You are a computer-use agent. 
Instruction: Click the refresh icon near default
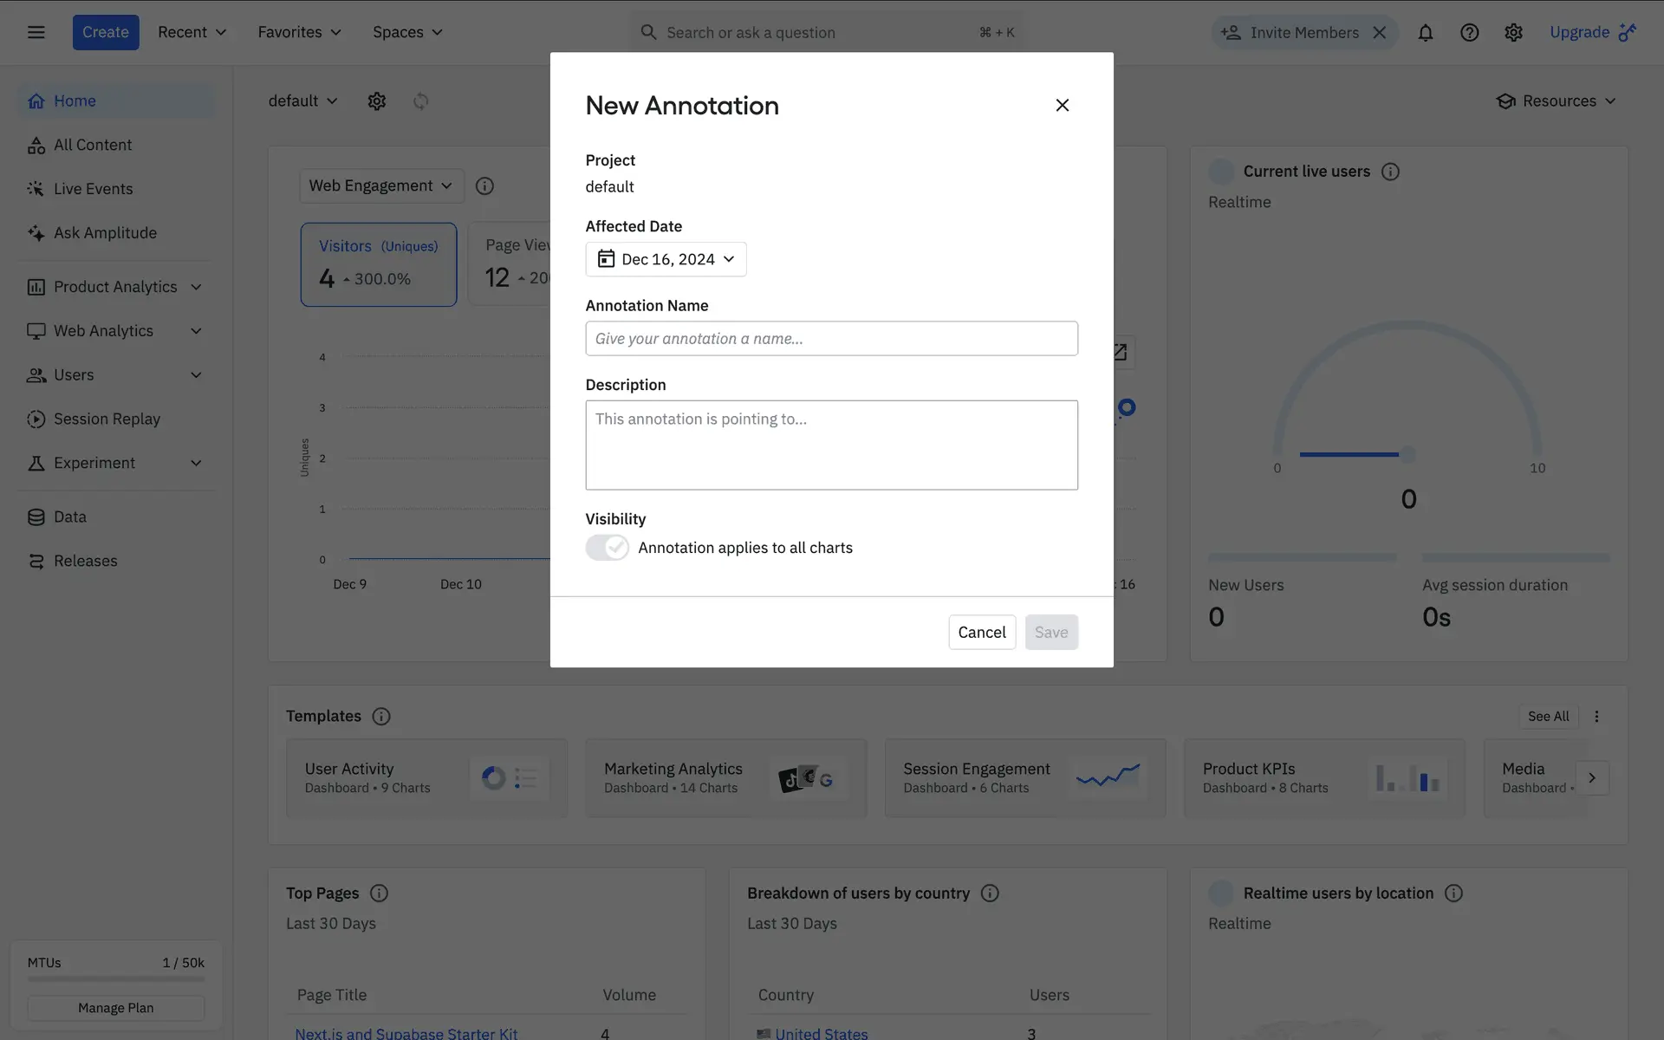[420, 101]
